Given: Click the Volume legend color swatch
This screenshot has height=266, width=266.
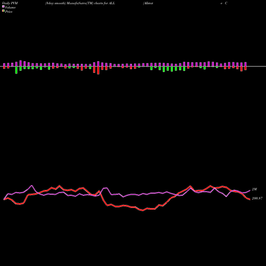Looking at the screenshot, I should click(x=3, y=6).
